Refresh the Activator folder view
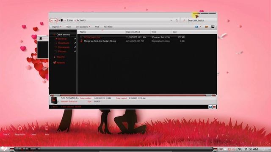Image resolution: width=271 pixels, height=152 pixels. click(x=177, y=20)
